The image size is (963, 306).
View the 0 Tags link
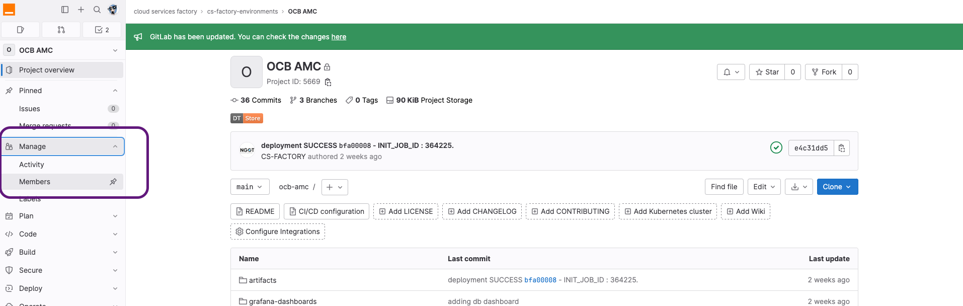tap(362, 100)
